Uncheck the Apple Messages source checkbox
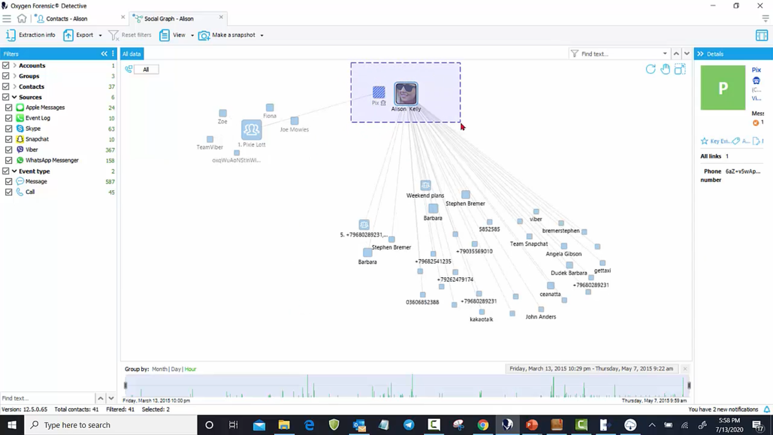The image size is (773, 435). tap(9, 108)
